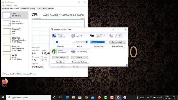The width and height of the screenshot is (178, 100).
Task: Click the speaker icon in system tray
Action: pos(160,97)
